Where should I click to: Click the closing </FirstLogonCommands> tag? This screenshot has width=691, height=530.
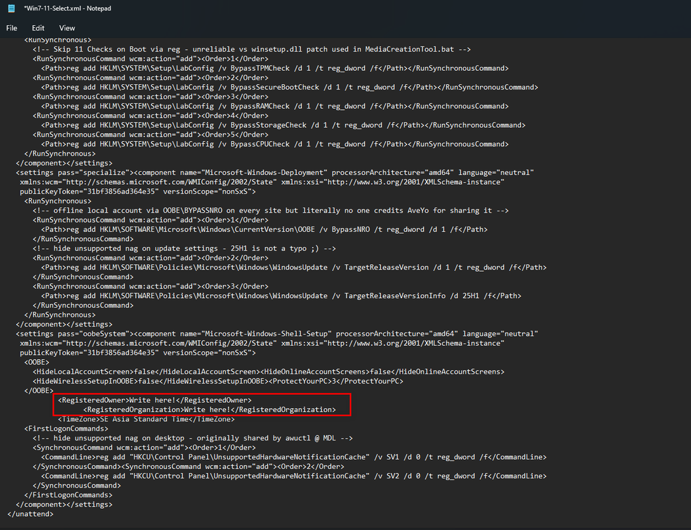tap(68, 495)
